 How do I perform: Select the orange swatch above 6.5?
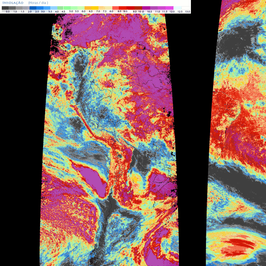[x=88, y=8]
